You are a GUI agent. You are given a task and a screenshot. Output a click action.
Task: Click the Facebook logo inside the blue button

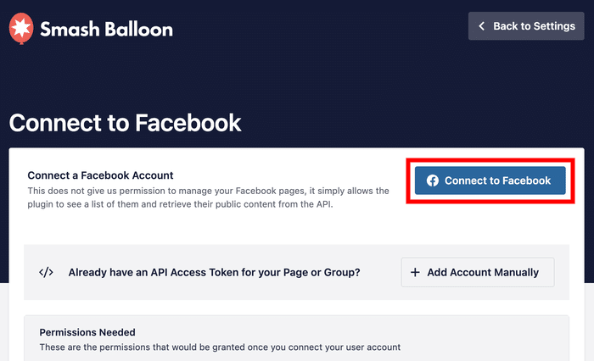click(x=433, y=180)
